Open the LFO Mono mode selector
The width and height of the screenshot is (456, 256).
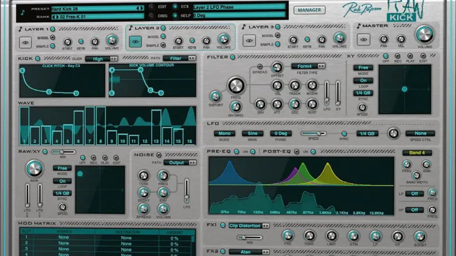pos(224,133)
